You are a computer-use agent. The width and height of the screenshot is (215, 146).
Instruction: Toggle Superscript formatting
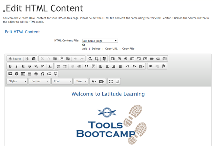point(43,66)
